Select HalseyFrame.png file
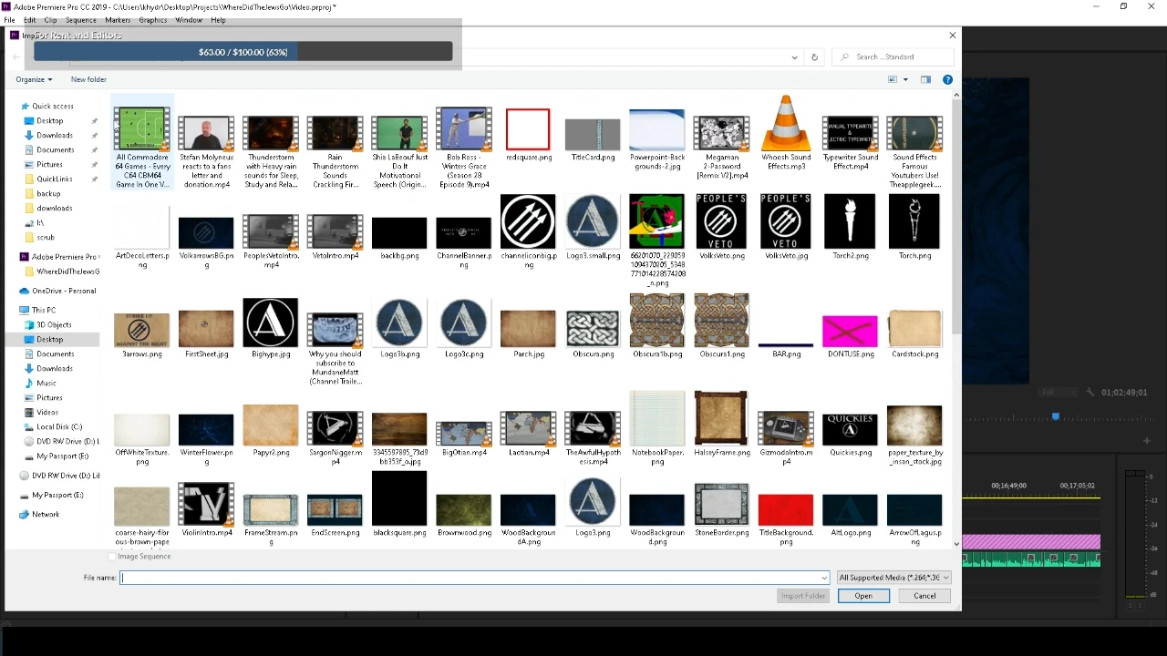1167x656 pixels. tap(721, 425)
